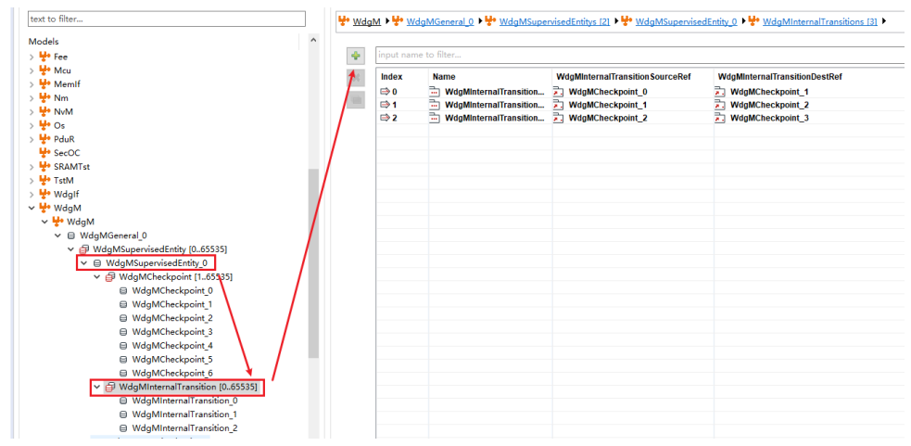Click destination reference icon for WdgMCheckpoint_3
This screenshot has height=446, width=911.
coord(719,118)
